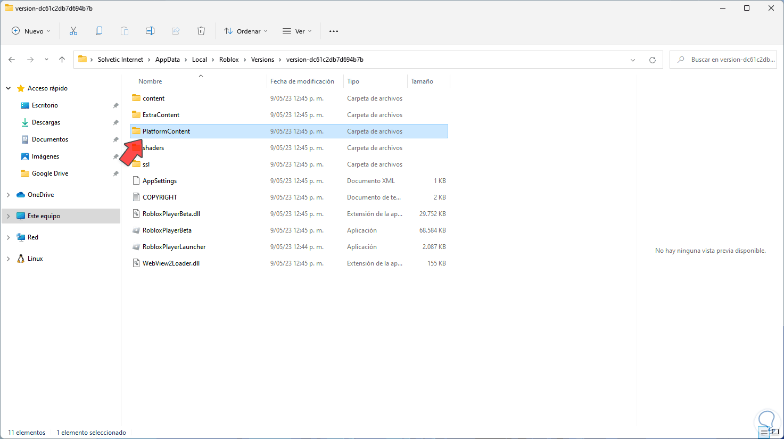Expand the OneDrive tree node

[x=9, y=195]
